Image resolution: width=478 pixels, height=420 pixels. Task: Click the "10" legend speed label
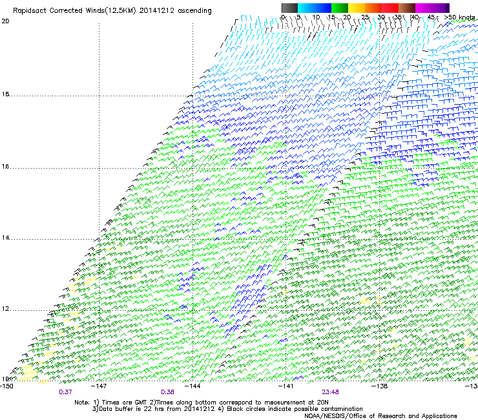point(316,17)
